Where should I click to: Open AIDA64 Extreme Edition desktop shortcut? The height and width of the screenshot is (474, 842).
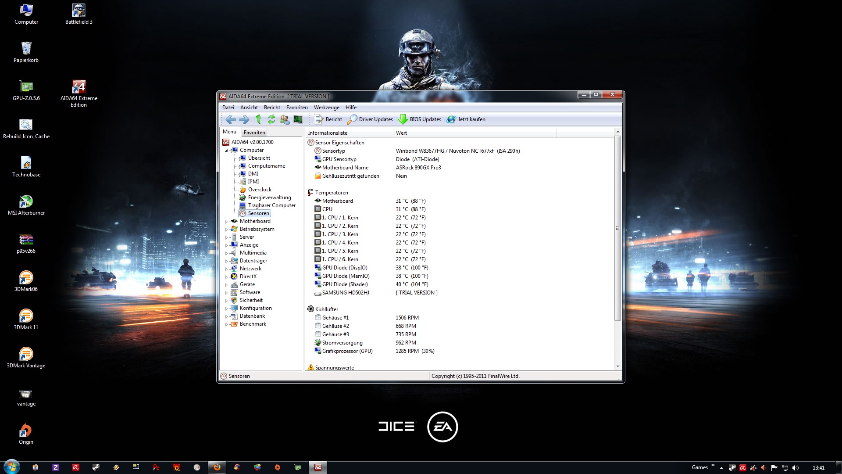pyautogui.click(x=78, y=93)
